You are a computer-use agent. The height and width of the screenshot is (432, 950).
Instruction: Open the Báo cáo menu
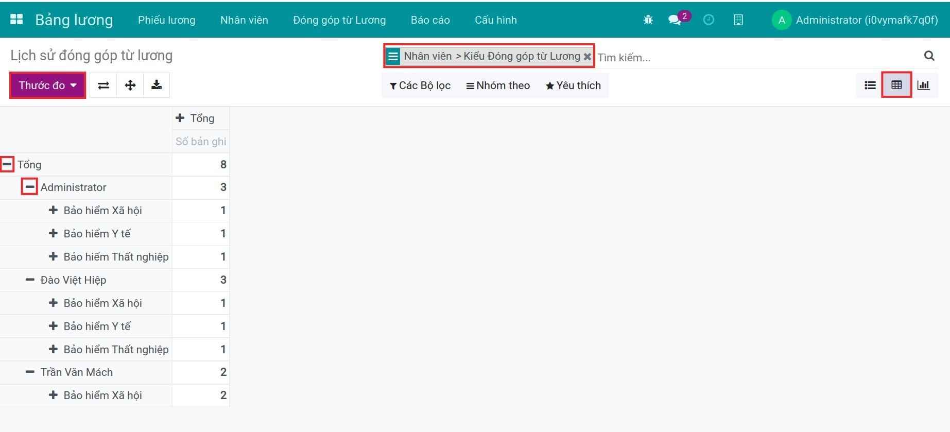pyautogui.click(x=430, y=20)
